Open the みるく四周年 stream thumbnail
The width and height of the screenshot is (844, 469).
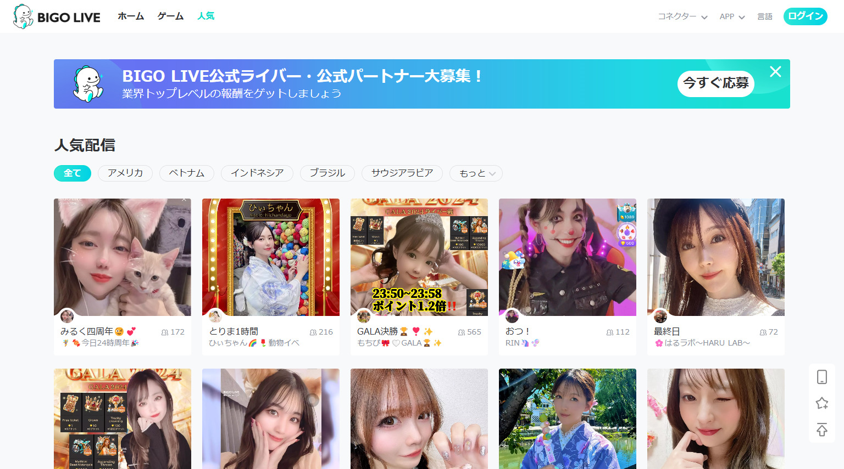point(123,257)
